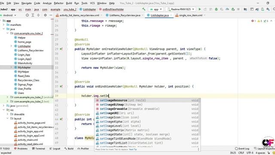
Task: Click override gutter icon for onBindViewHolder
Action: [x=61, y=87]
